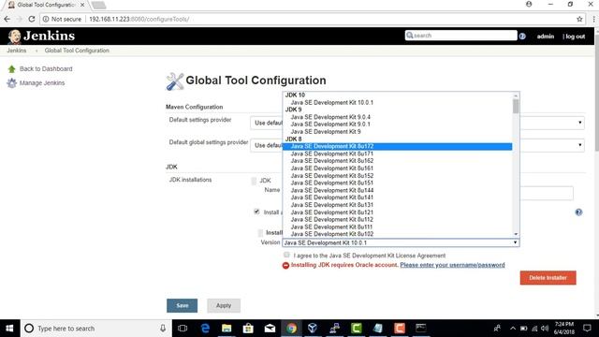Viewport: 599px width, 337px height.
Task: Open Mail app from taskbar
Action: (x=270, y=329)
